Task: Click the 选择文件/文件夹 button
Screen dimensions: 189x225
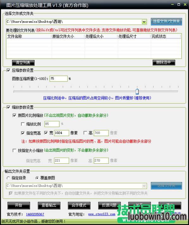Action: click(x=166, y=22)
